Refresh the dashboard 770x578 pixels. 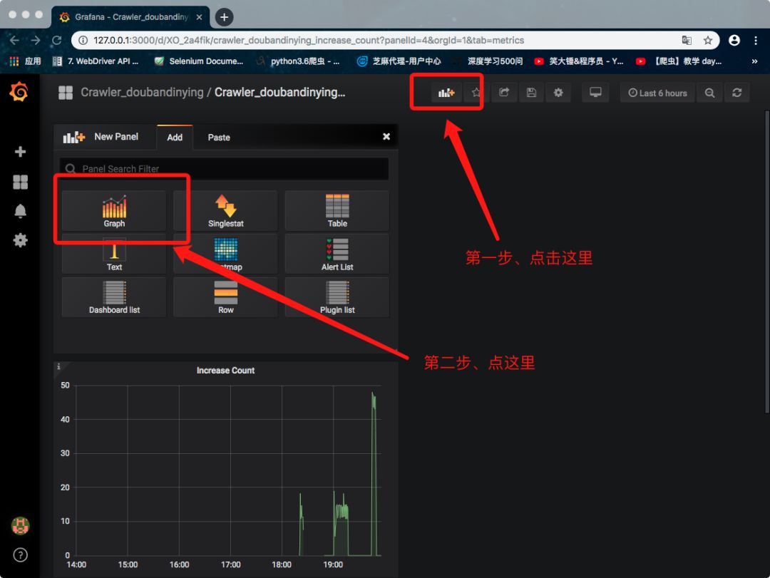point(736,93)
